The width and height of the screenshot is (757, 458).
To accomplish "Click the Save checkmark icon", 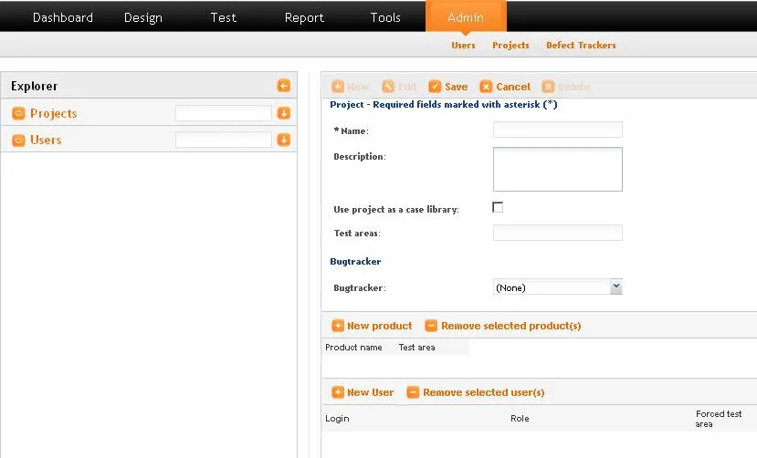I will coord(435,87).
